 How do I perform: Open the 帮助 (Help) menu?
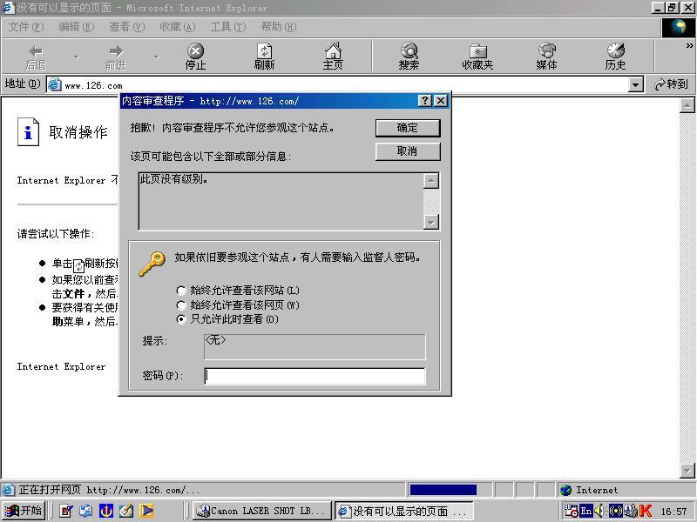[x=279, y=27]
